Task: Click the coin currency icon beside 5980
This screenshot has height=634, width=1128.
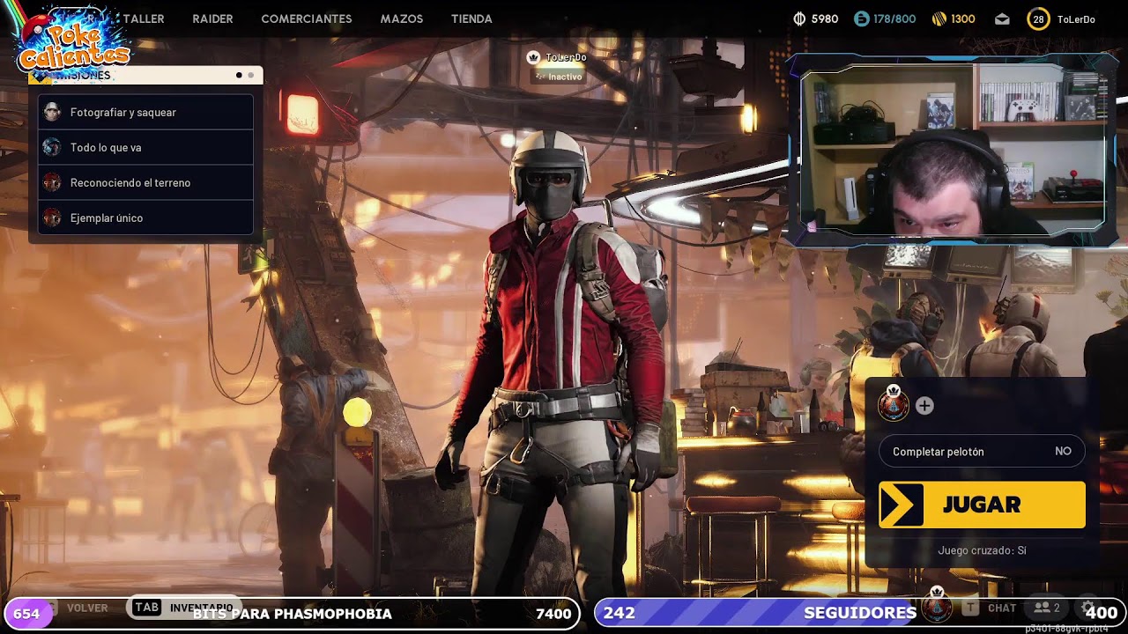Action: (x=799, y=18)
